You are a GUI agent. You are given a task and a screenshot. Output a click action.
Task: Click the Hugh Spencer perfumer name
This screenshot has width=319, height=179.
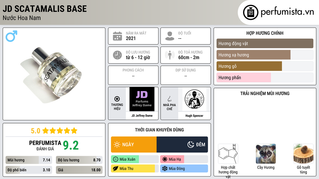pos(194,116)
